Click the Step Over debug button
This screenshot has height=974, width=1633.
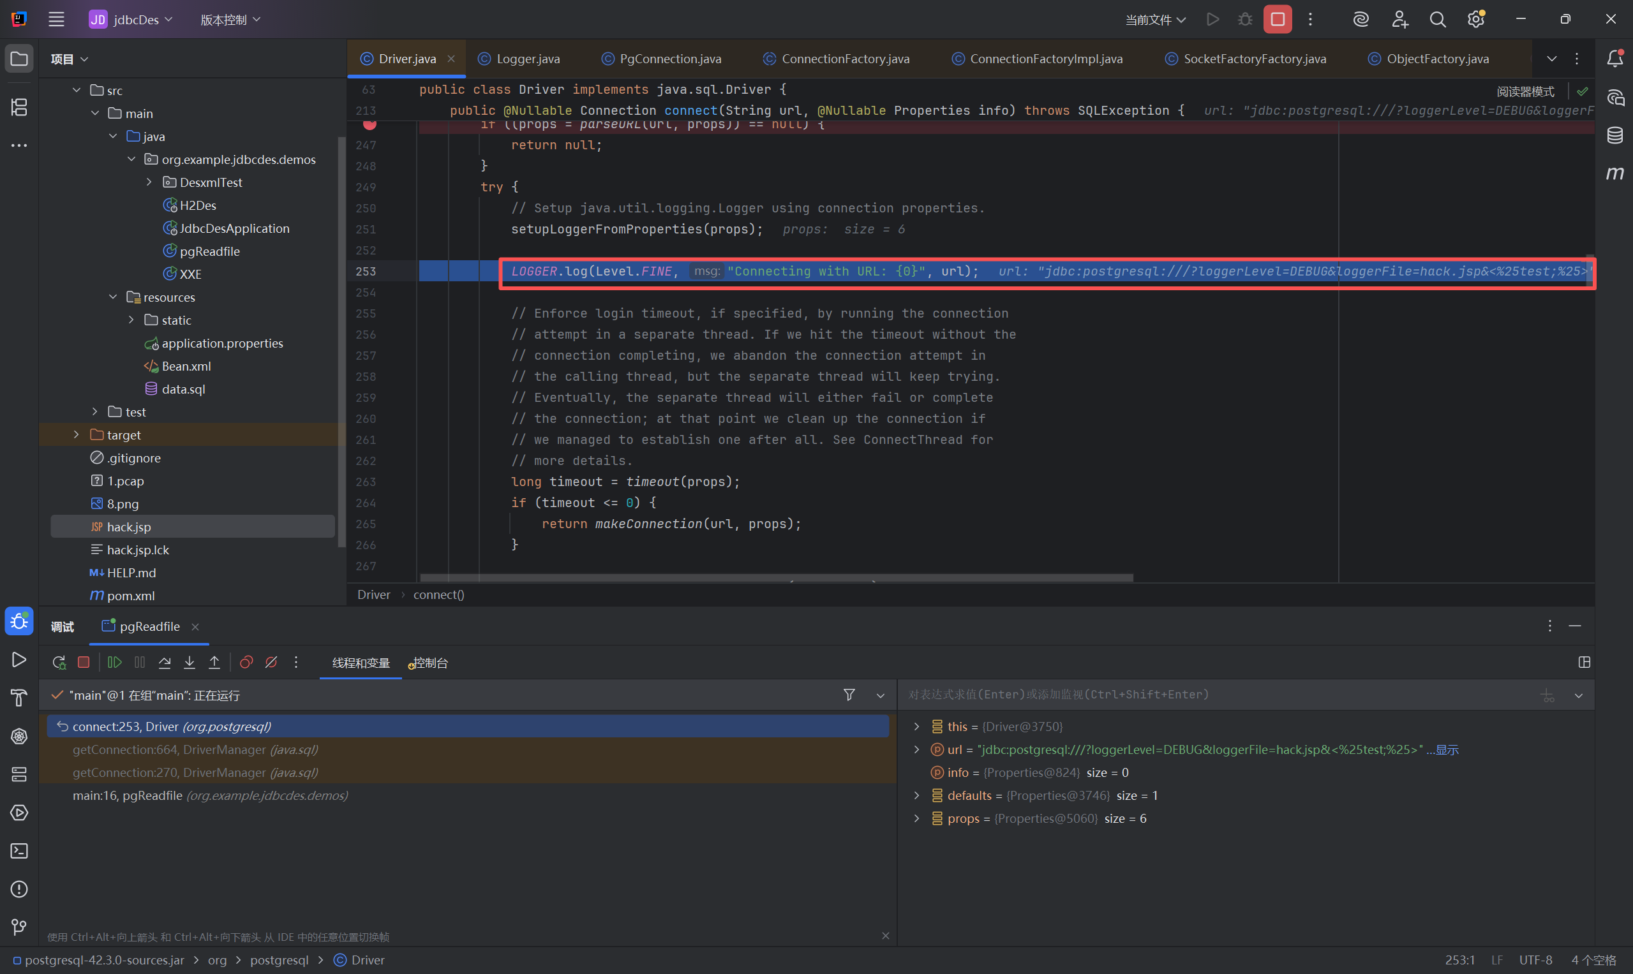coord(165,662)
